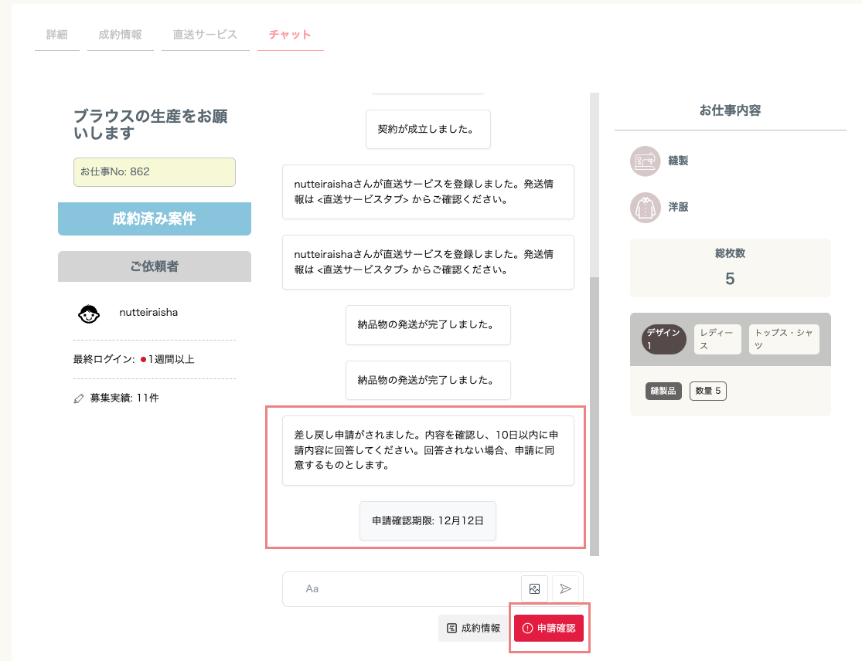The image size is (862, 661).
Task: Click the first 直送サービスを登録しました message
Action: (428, 192)
